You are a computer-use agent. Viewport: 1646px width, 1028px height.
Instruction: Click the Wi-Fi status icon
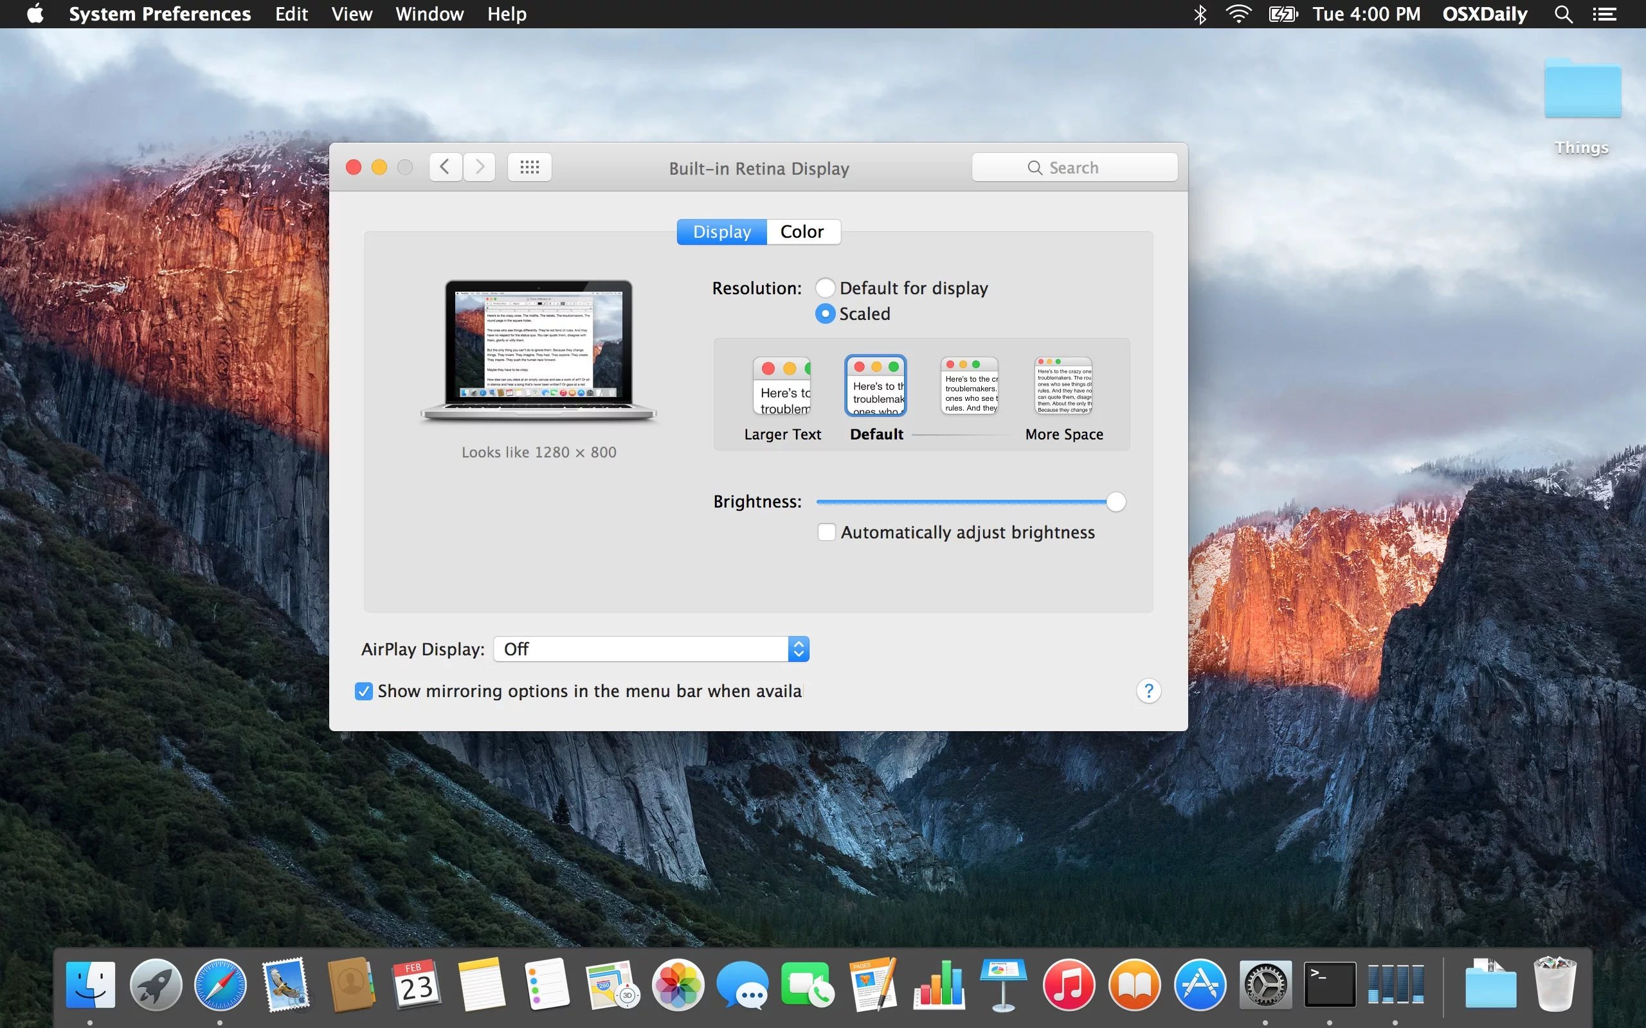pos(1238,14)
